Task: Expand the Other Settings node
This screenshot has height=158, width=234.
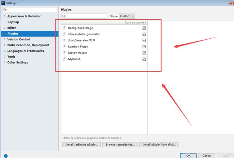Action: coord(5,62)
